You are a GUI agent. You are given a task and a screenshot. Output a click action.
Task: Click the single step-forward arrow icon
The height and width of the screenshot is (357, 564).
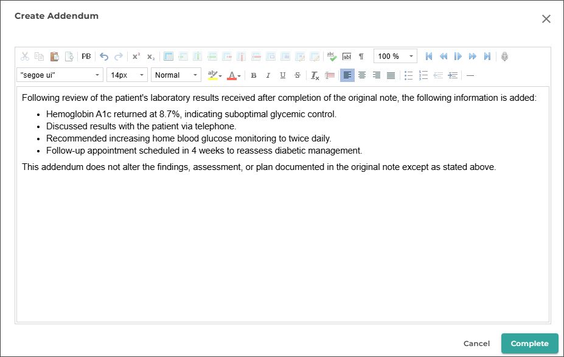458,56
